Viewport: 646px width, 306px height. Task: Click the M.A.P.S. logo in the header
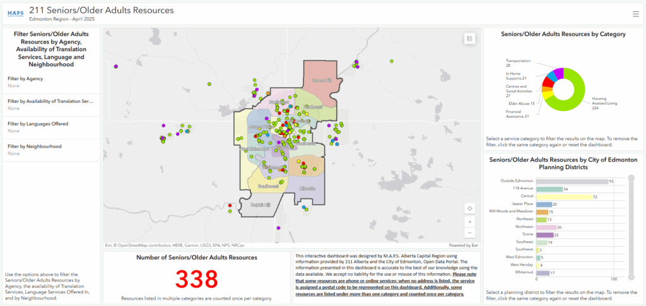click(x=16, y=14)
